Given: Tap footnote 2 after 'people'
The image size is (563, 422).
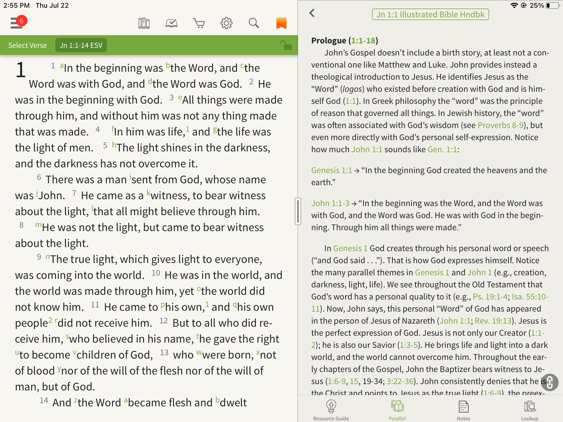Looking at the screenshot, I should coord(50,320).
